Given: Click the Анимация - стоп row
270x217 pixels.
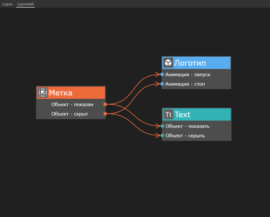Looking at the screenshot, I should tap(185, 84).
